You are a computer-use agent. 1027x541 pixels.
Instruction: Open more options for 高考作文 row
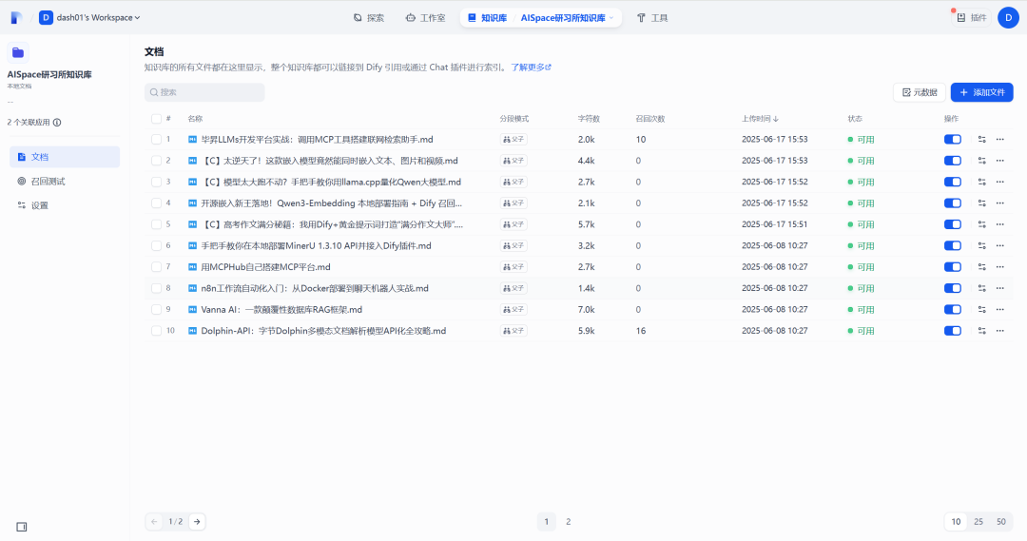[1000, 224]
